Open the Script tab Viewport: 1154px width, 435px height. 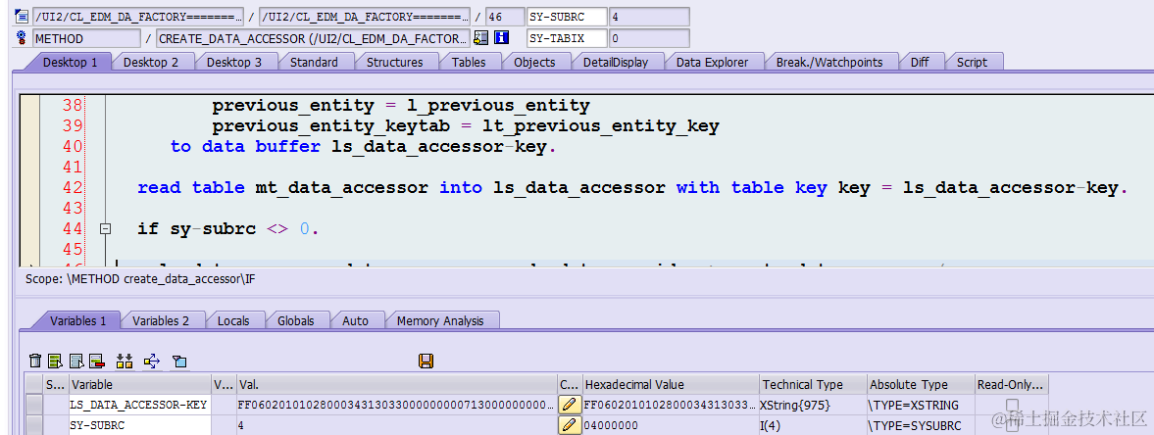(972, 62)
